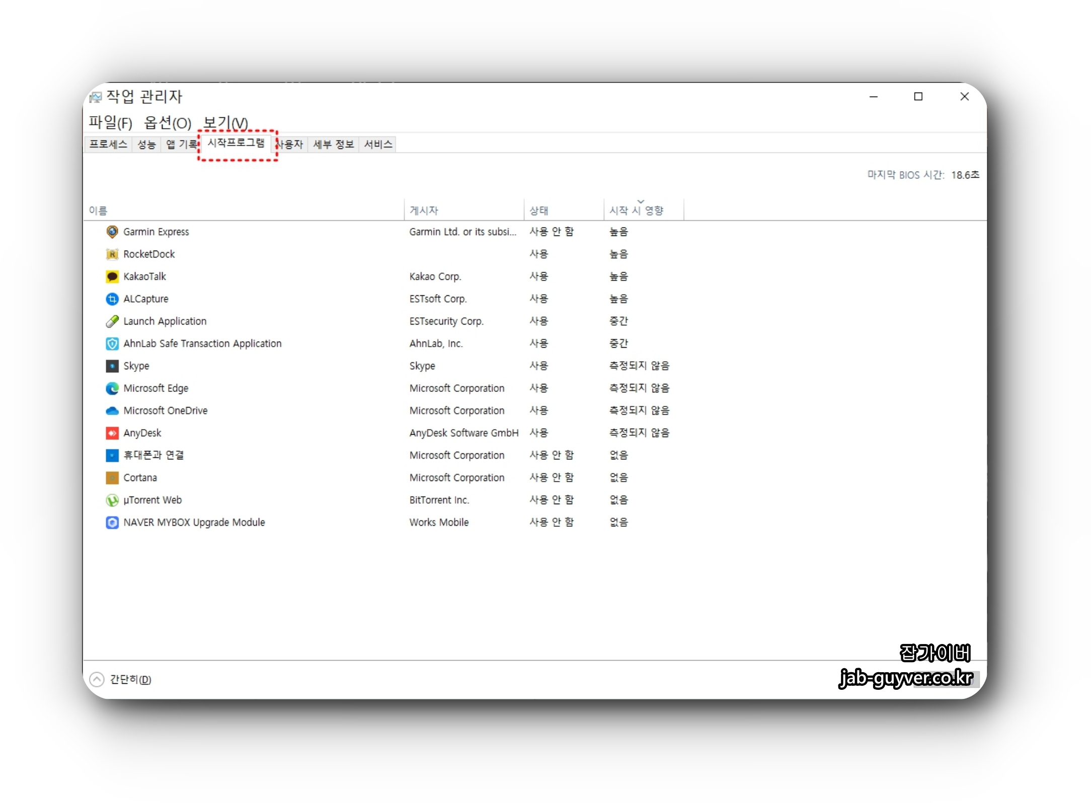Screen dimensions: 1091x803
Task: Open the 세부 정보 tab
Action: click(333, 144)
